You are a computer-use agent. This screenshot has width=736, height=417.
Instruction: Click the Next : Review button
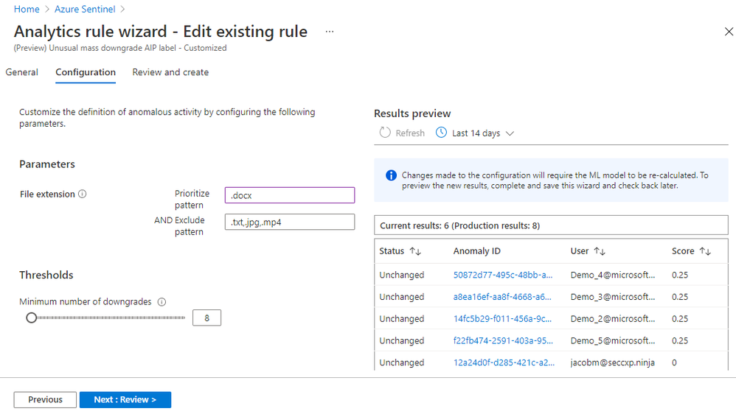(x=125, y=399)
